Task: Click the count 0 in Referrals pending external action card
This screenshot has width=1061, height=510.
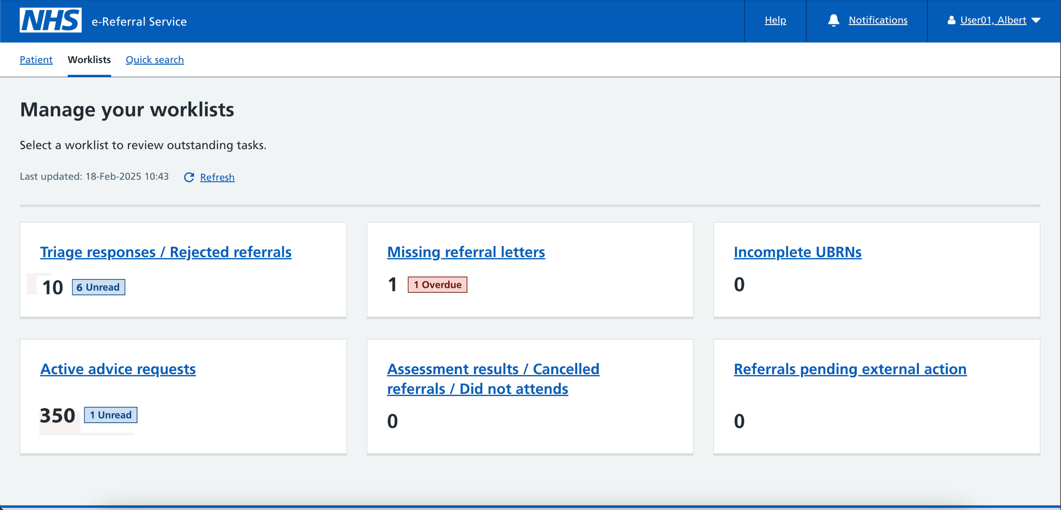Action: click(x=739, y=421)
